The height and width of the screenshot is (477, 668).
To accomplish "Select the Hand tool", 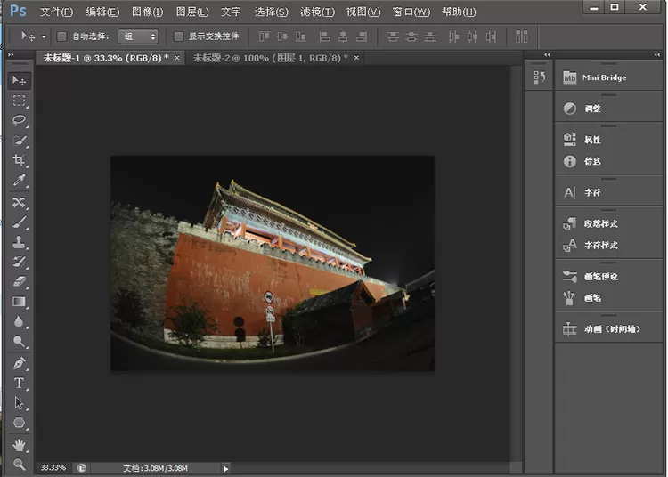I will coord(19,445).
